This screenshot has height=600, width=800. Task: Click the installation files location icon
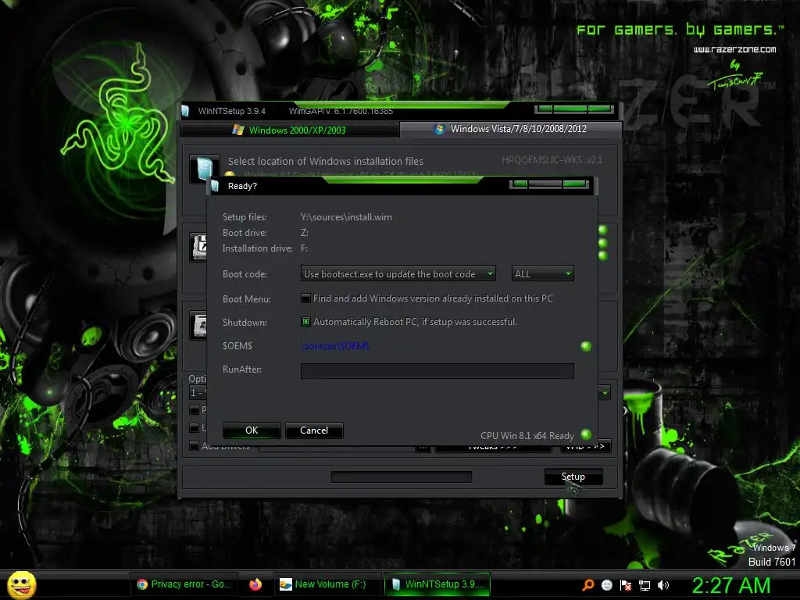tap(204, 167)
